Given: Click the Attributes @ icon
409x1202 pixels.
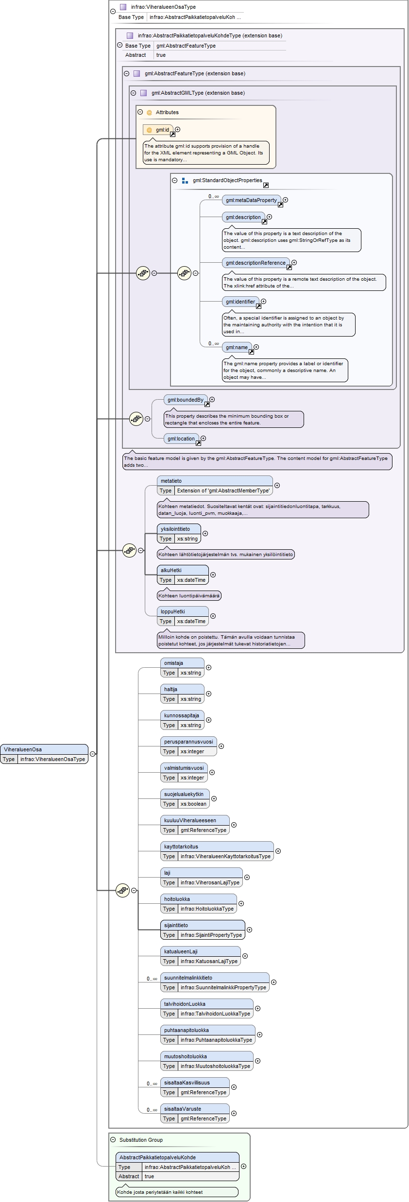Looking at the screenshot, I should pyautogui.click(x=149, y=113).
